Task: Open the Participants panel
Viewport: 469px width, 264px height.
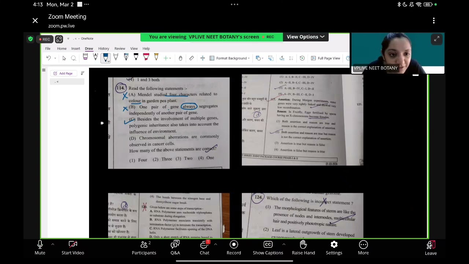Action: pyautogui.click(x=144, y=247)
